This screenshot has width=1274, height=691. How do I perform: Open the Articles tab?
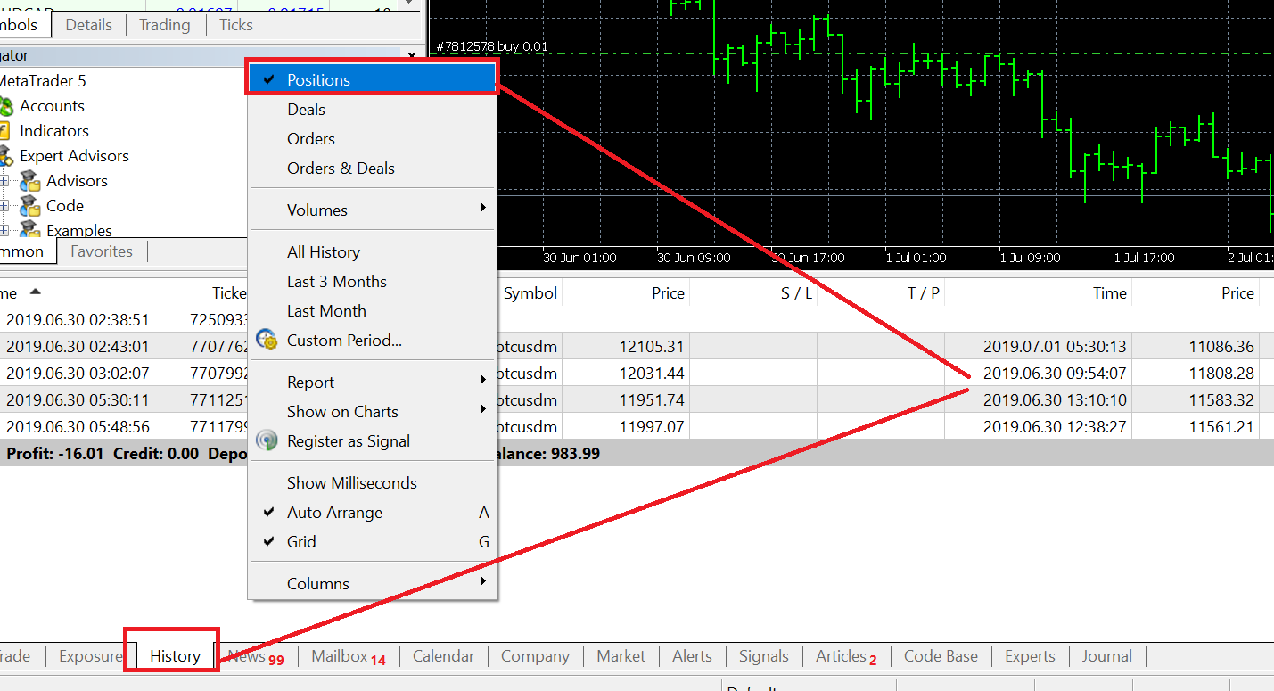[846, 656]
